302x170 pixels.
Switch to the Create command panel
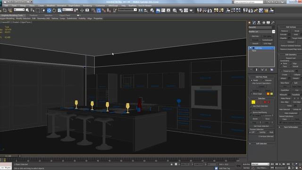(x=250, y=23)
